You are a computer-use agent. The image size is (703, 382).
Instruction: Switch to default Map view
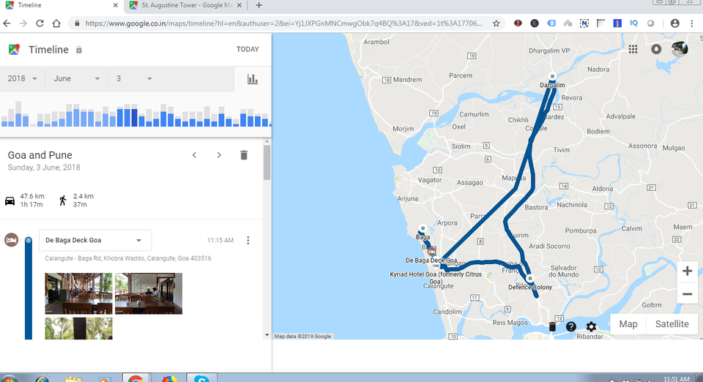point(628,324)
